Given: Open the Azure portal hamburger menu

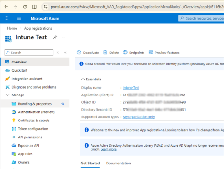Looking at the screenshot, I should click(19, 18).
